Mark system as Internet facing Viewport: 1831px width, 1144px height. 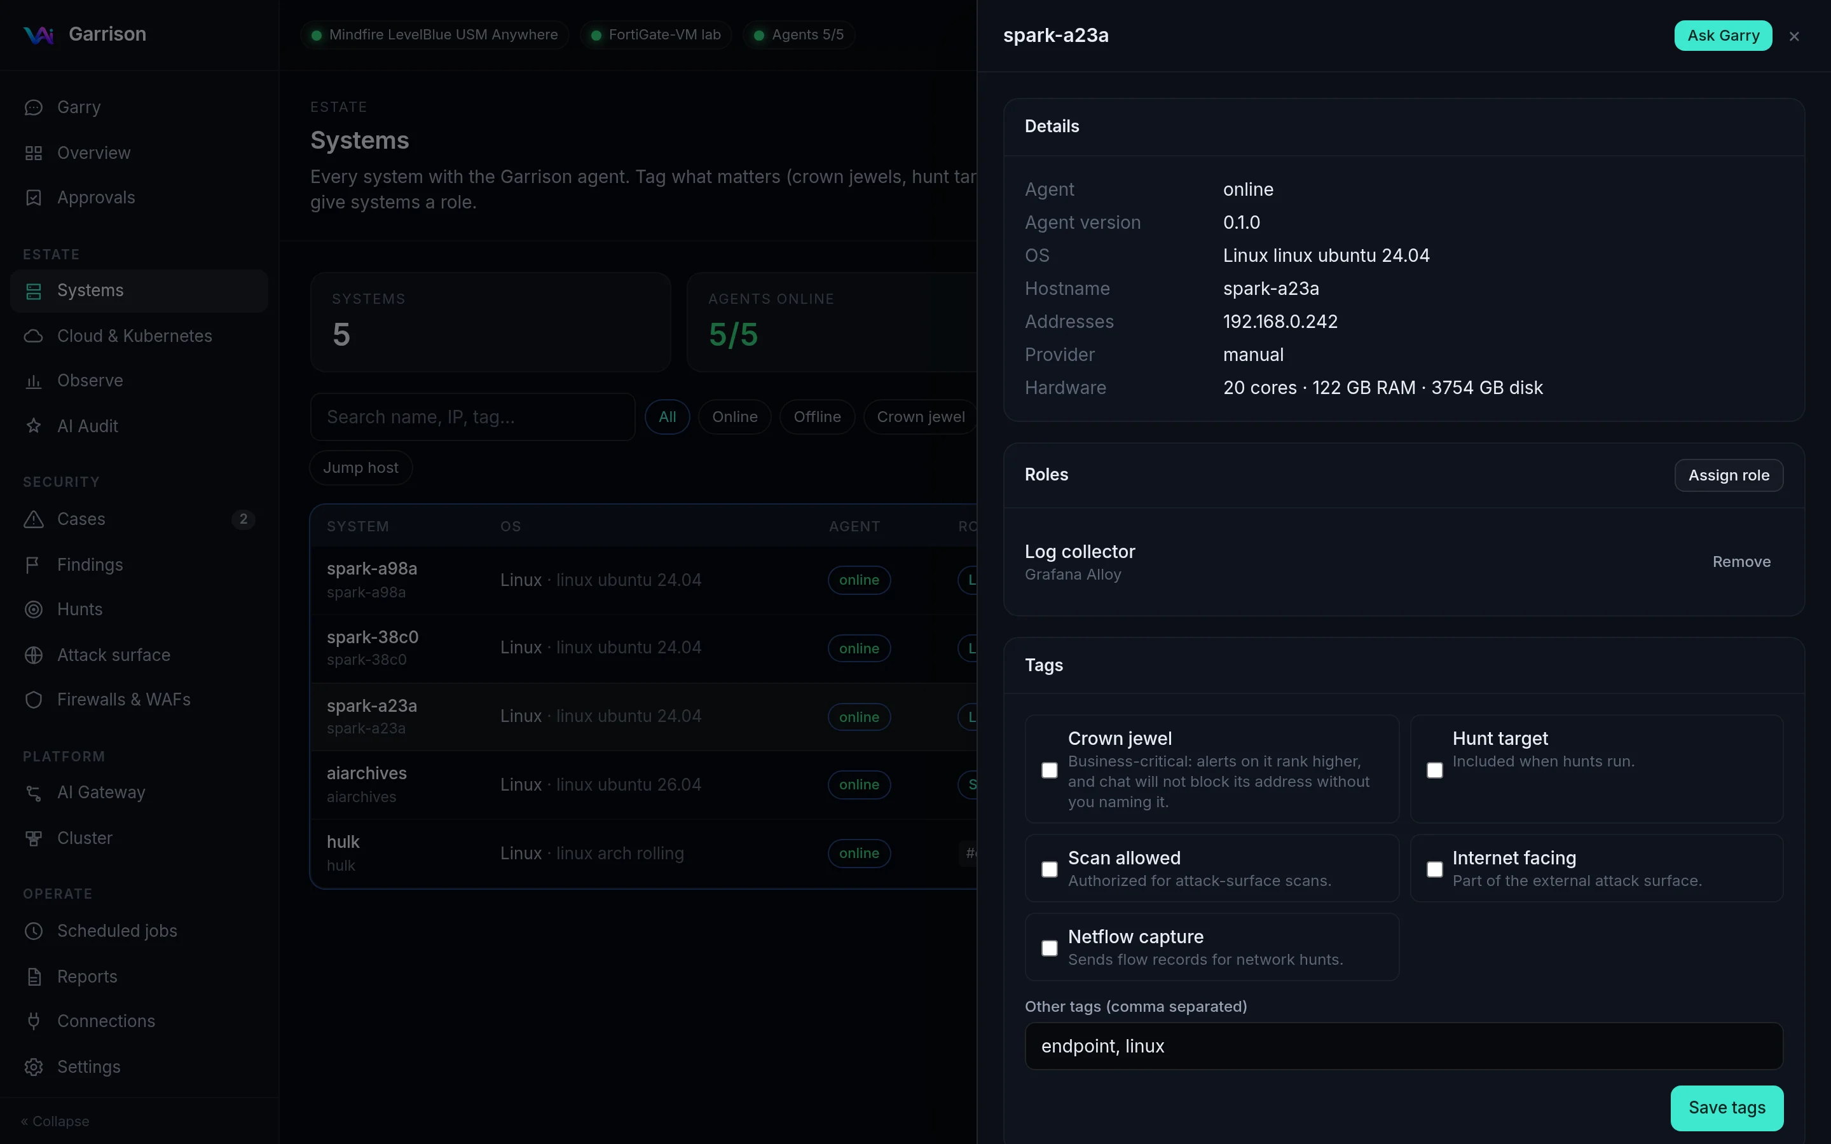(1434, 869)
